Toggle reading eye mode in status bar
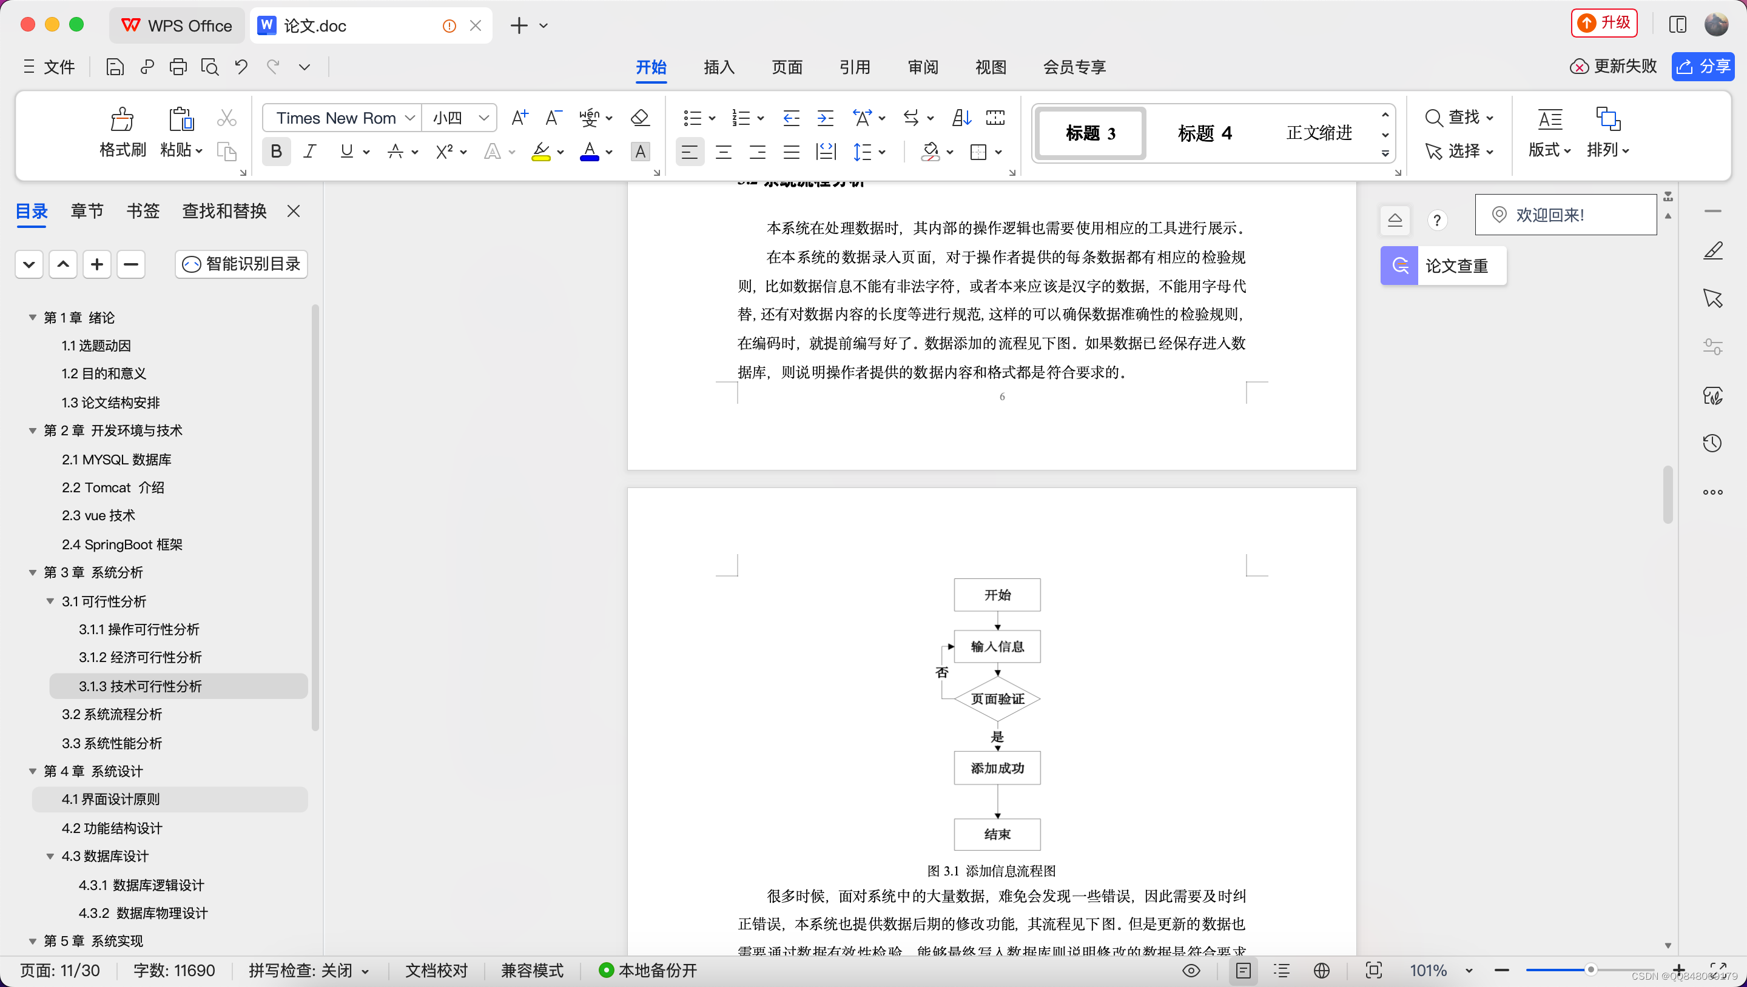This screenshot has height=987, width=1747. pyautogui.click(x=1191, y=971)
